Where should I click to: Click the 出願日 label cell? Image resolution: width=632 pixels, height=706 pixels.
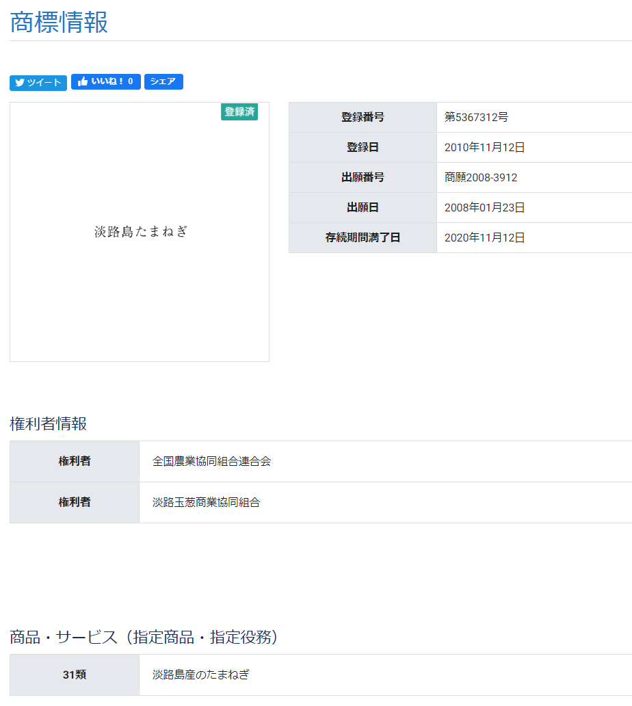coord(363,208)
